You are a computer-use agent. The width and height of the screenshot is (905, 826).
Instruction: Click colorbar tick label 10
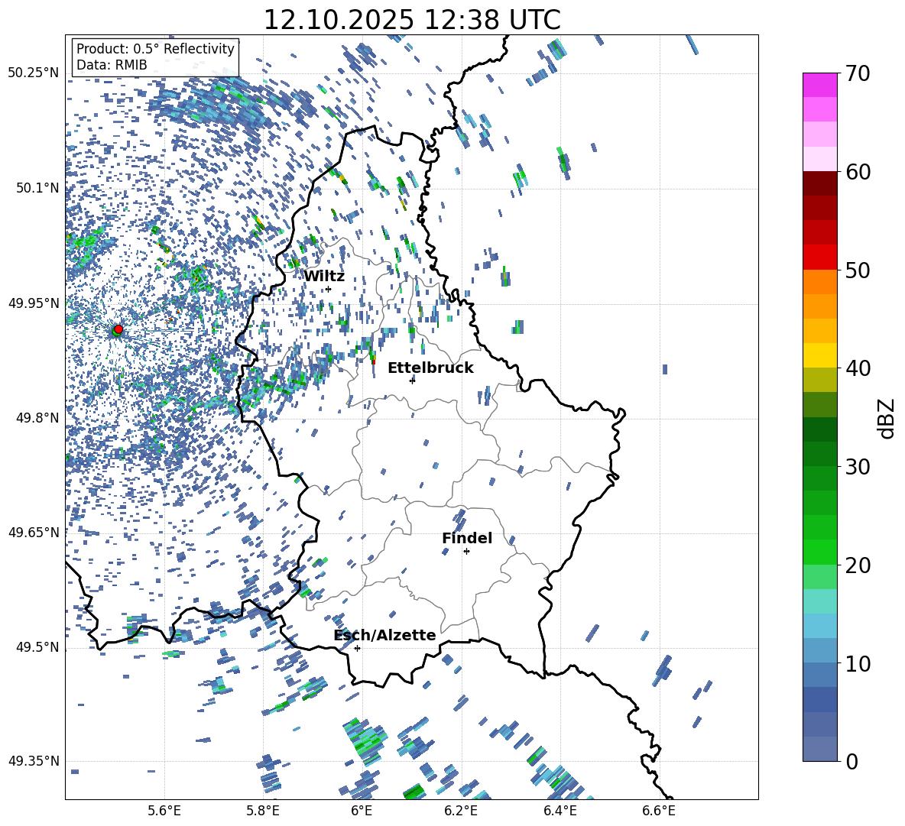pos(858,664)
